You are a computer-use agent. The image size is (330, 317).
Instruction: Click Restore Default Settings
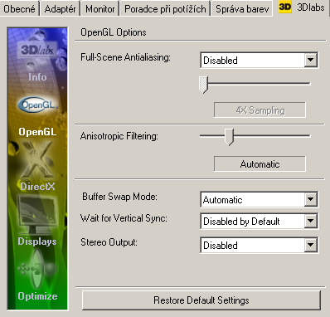tap(201, 300)
